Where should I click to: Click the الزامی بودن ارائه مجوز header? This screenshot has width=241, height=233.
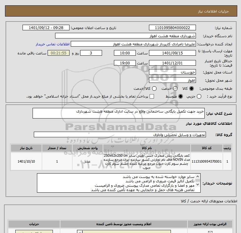(210, 224)
